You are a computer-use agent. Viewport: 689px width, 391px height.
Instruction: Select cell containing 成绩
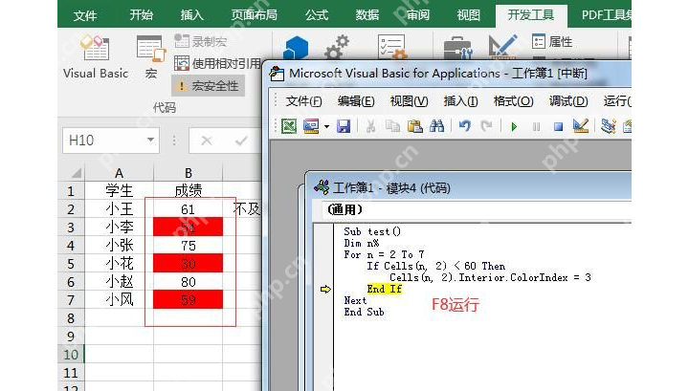[189, 191]
